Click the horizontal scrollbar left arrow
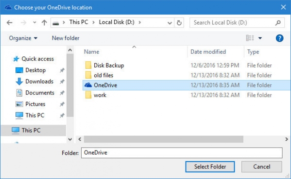This screenshot has height=179, width=291. coord(80,139)
